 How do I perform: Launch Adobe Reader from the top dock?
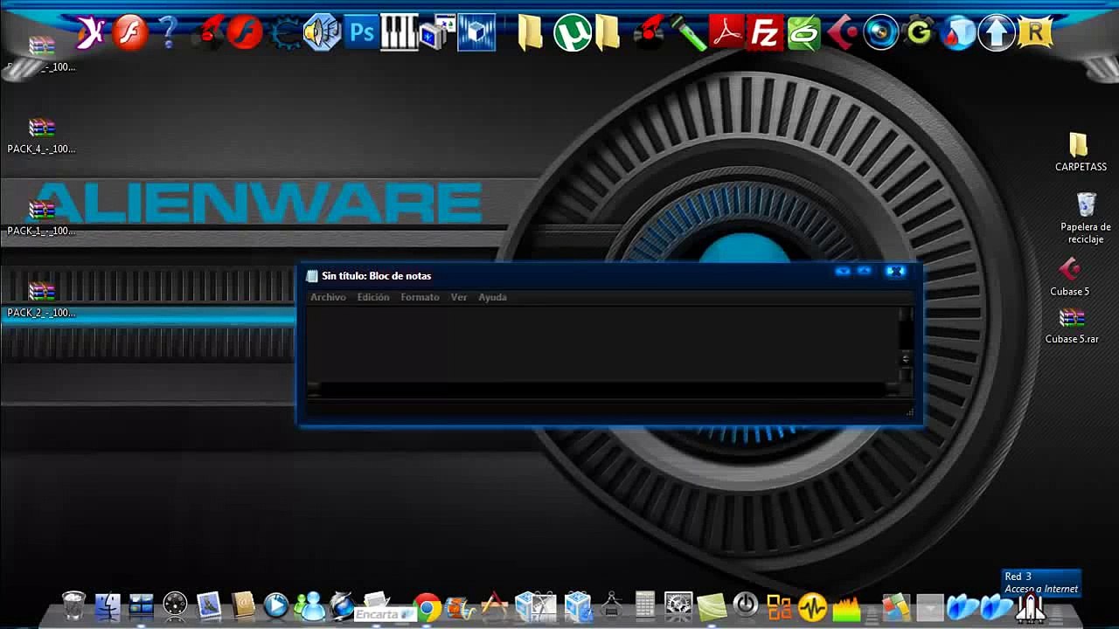(726, 34)
